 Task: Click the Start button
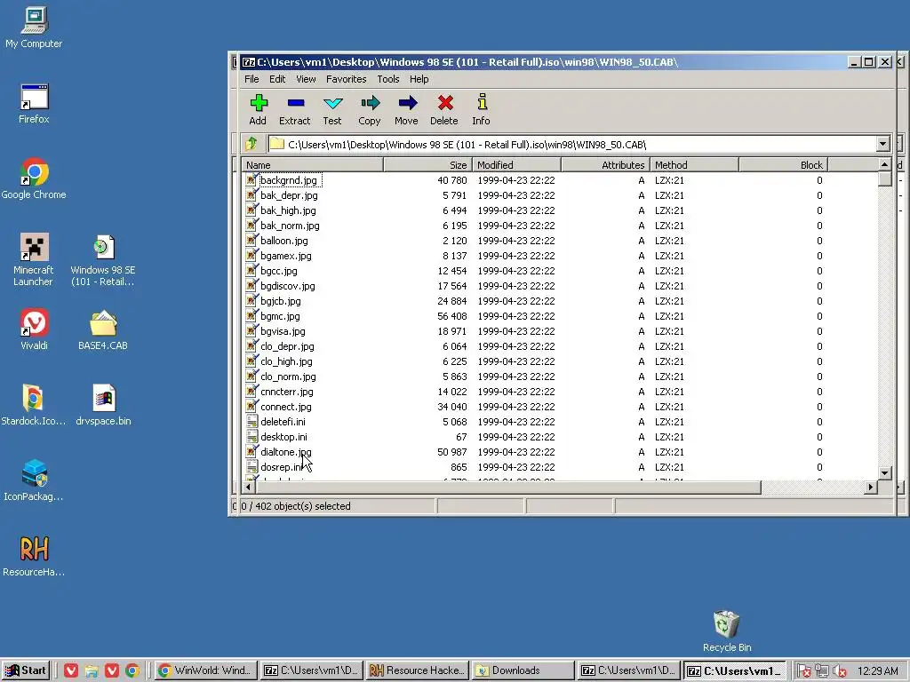pos(26,670)
